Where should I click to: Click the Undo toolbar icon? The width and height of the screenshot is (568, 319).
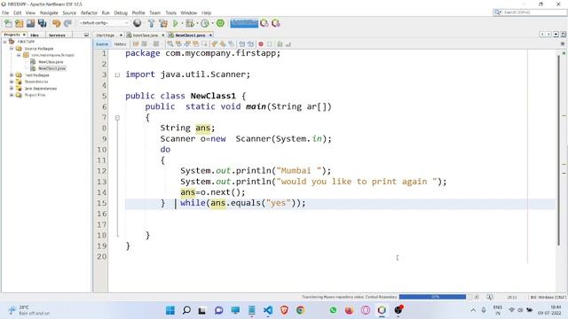coord(56,24)
